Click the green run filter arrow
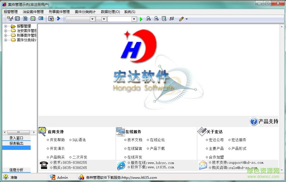Screen dimensions: 286x182 click(141, 19)
